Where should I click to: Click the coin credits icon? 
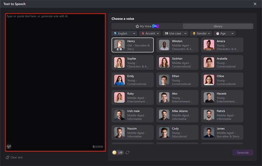(115, 152)
